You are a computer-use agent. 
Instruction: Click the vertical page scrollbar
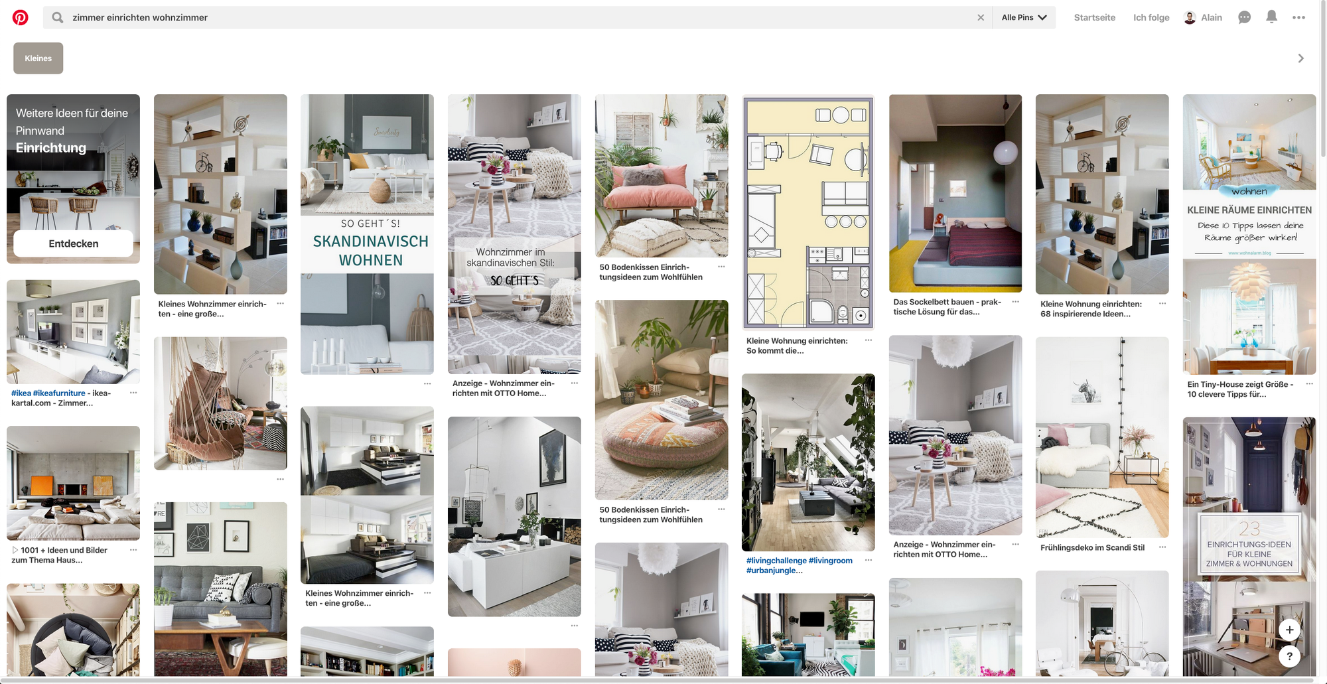coord(1323,80)
